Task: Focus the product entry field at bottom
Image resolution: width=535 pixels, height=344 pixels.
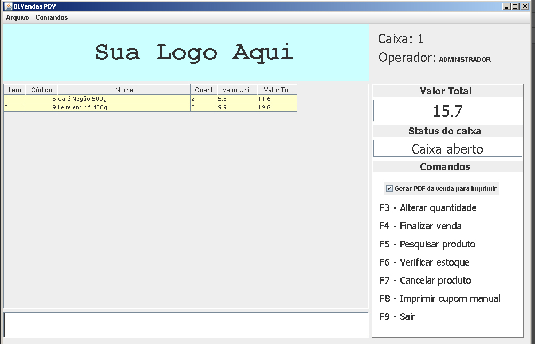Action: (x=186, y=325)
